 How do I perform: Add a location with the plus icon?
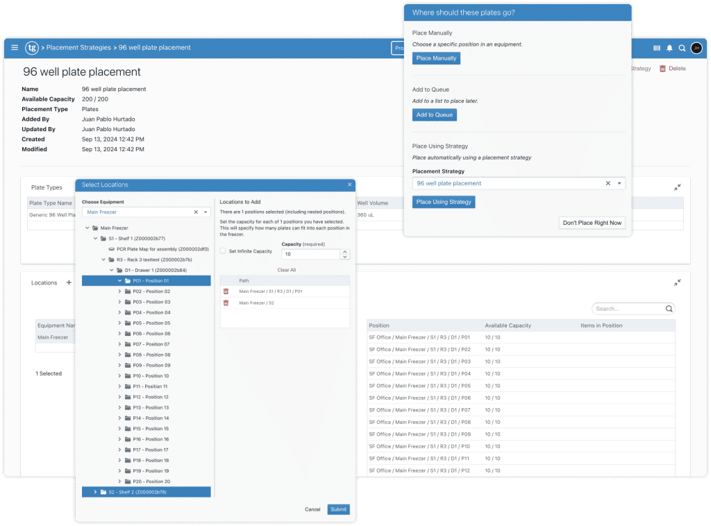[69, 283]
